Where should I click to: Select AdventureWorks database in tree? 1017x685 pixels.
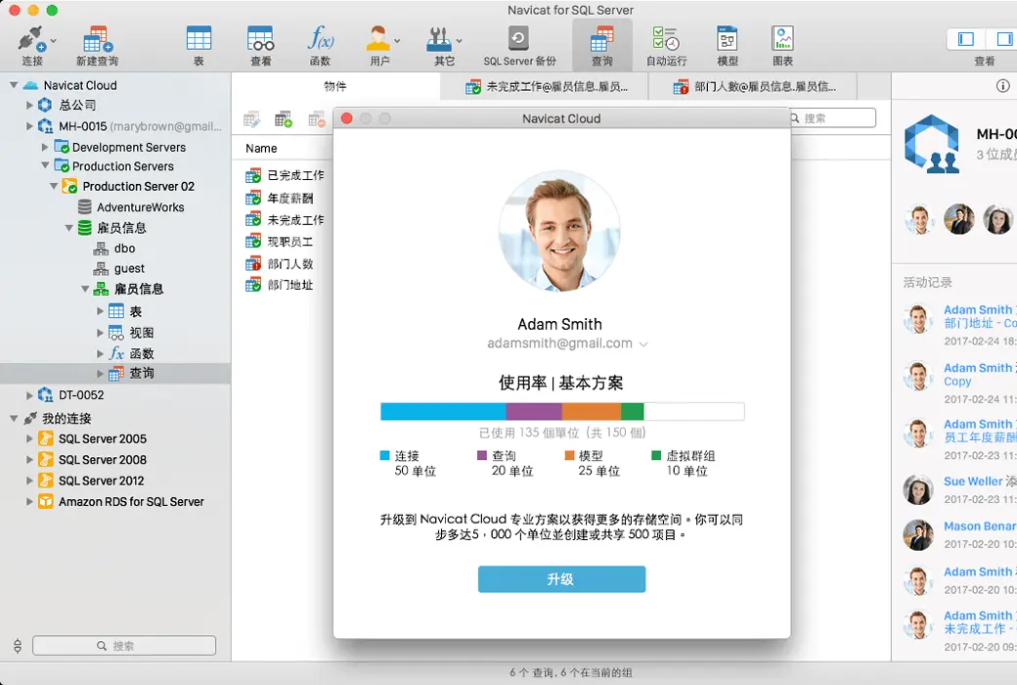click(130, 207)
